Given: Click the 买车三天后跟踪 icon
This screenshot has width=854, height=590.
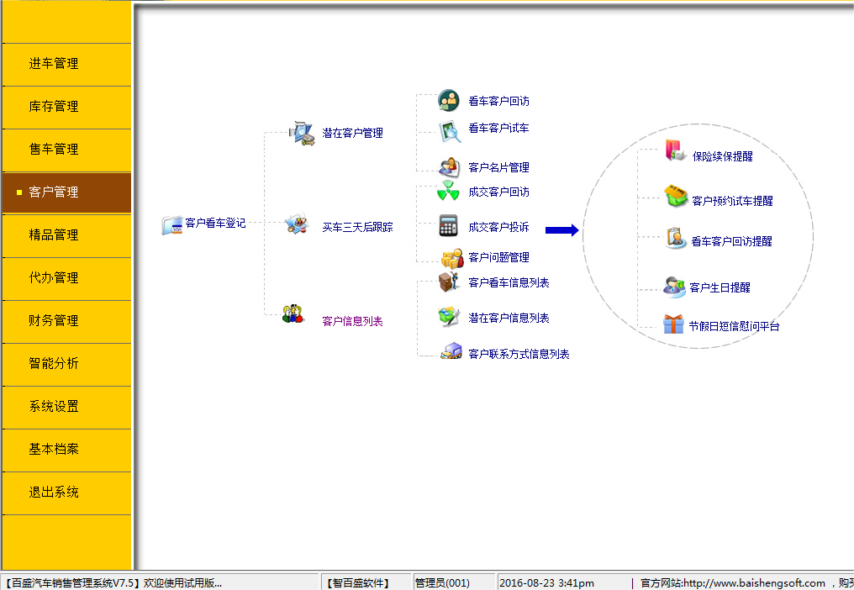Looking at the screenshot, I should [298, 224].
